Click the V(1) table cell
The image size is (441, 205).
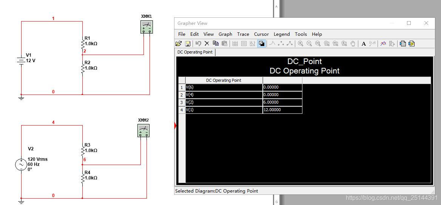(x=224, y=110)
